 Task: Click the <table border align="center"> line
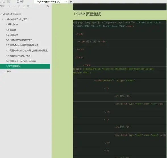(x=115, y=80)
